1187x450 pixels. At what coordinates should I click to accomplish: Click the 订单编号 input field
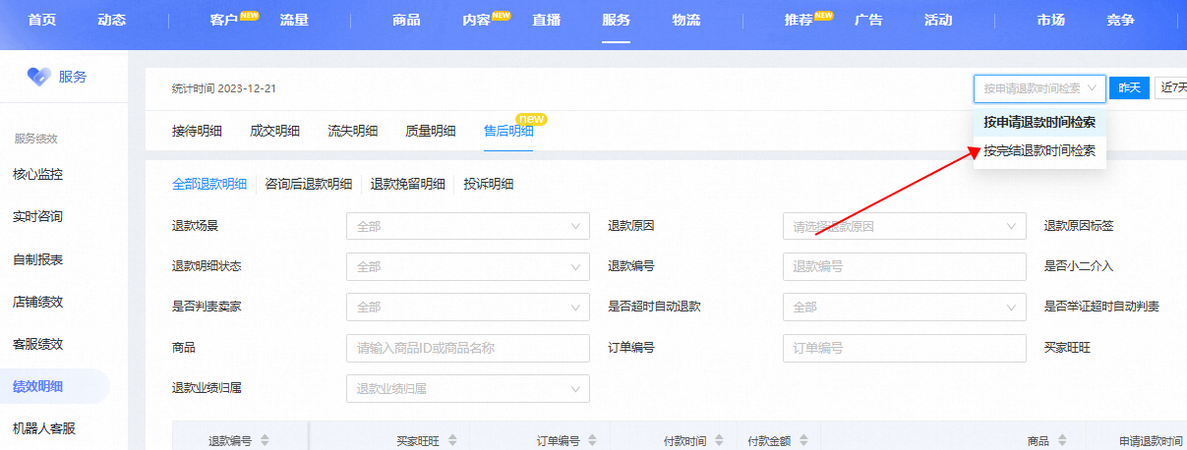[x=904, y=348]
